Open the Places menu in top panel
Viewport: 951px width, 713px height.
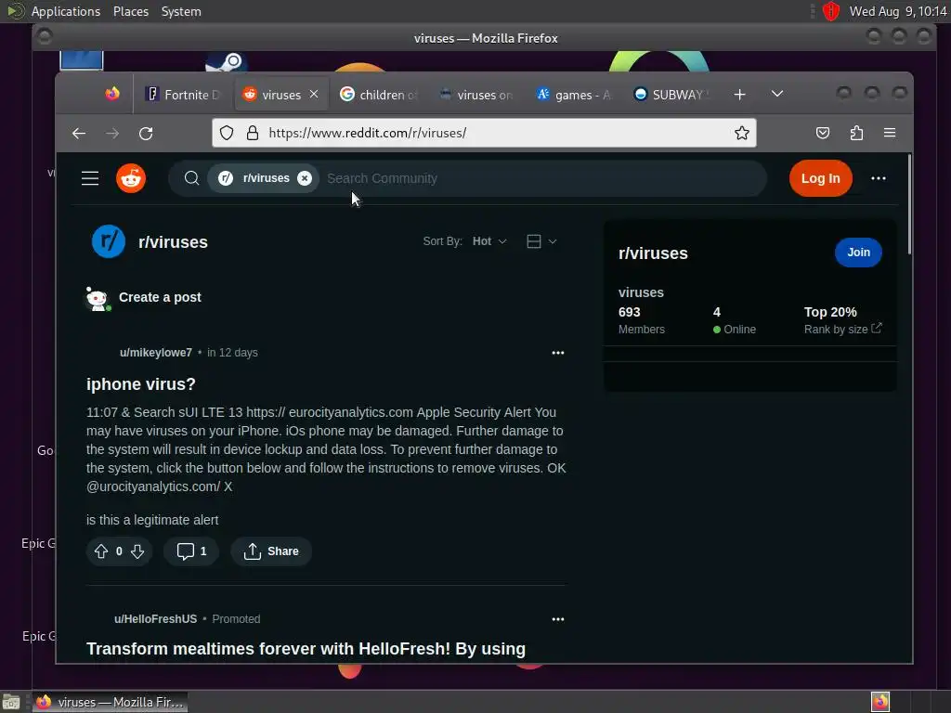click(130, 11)
